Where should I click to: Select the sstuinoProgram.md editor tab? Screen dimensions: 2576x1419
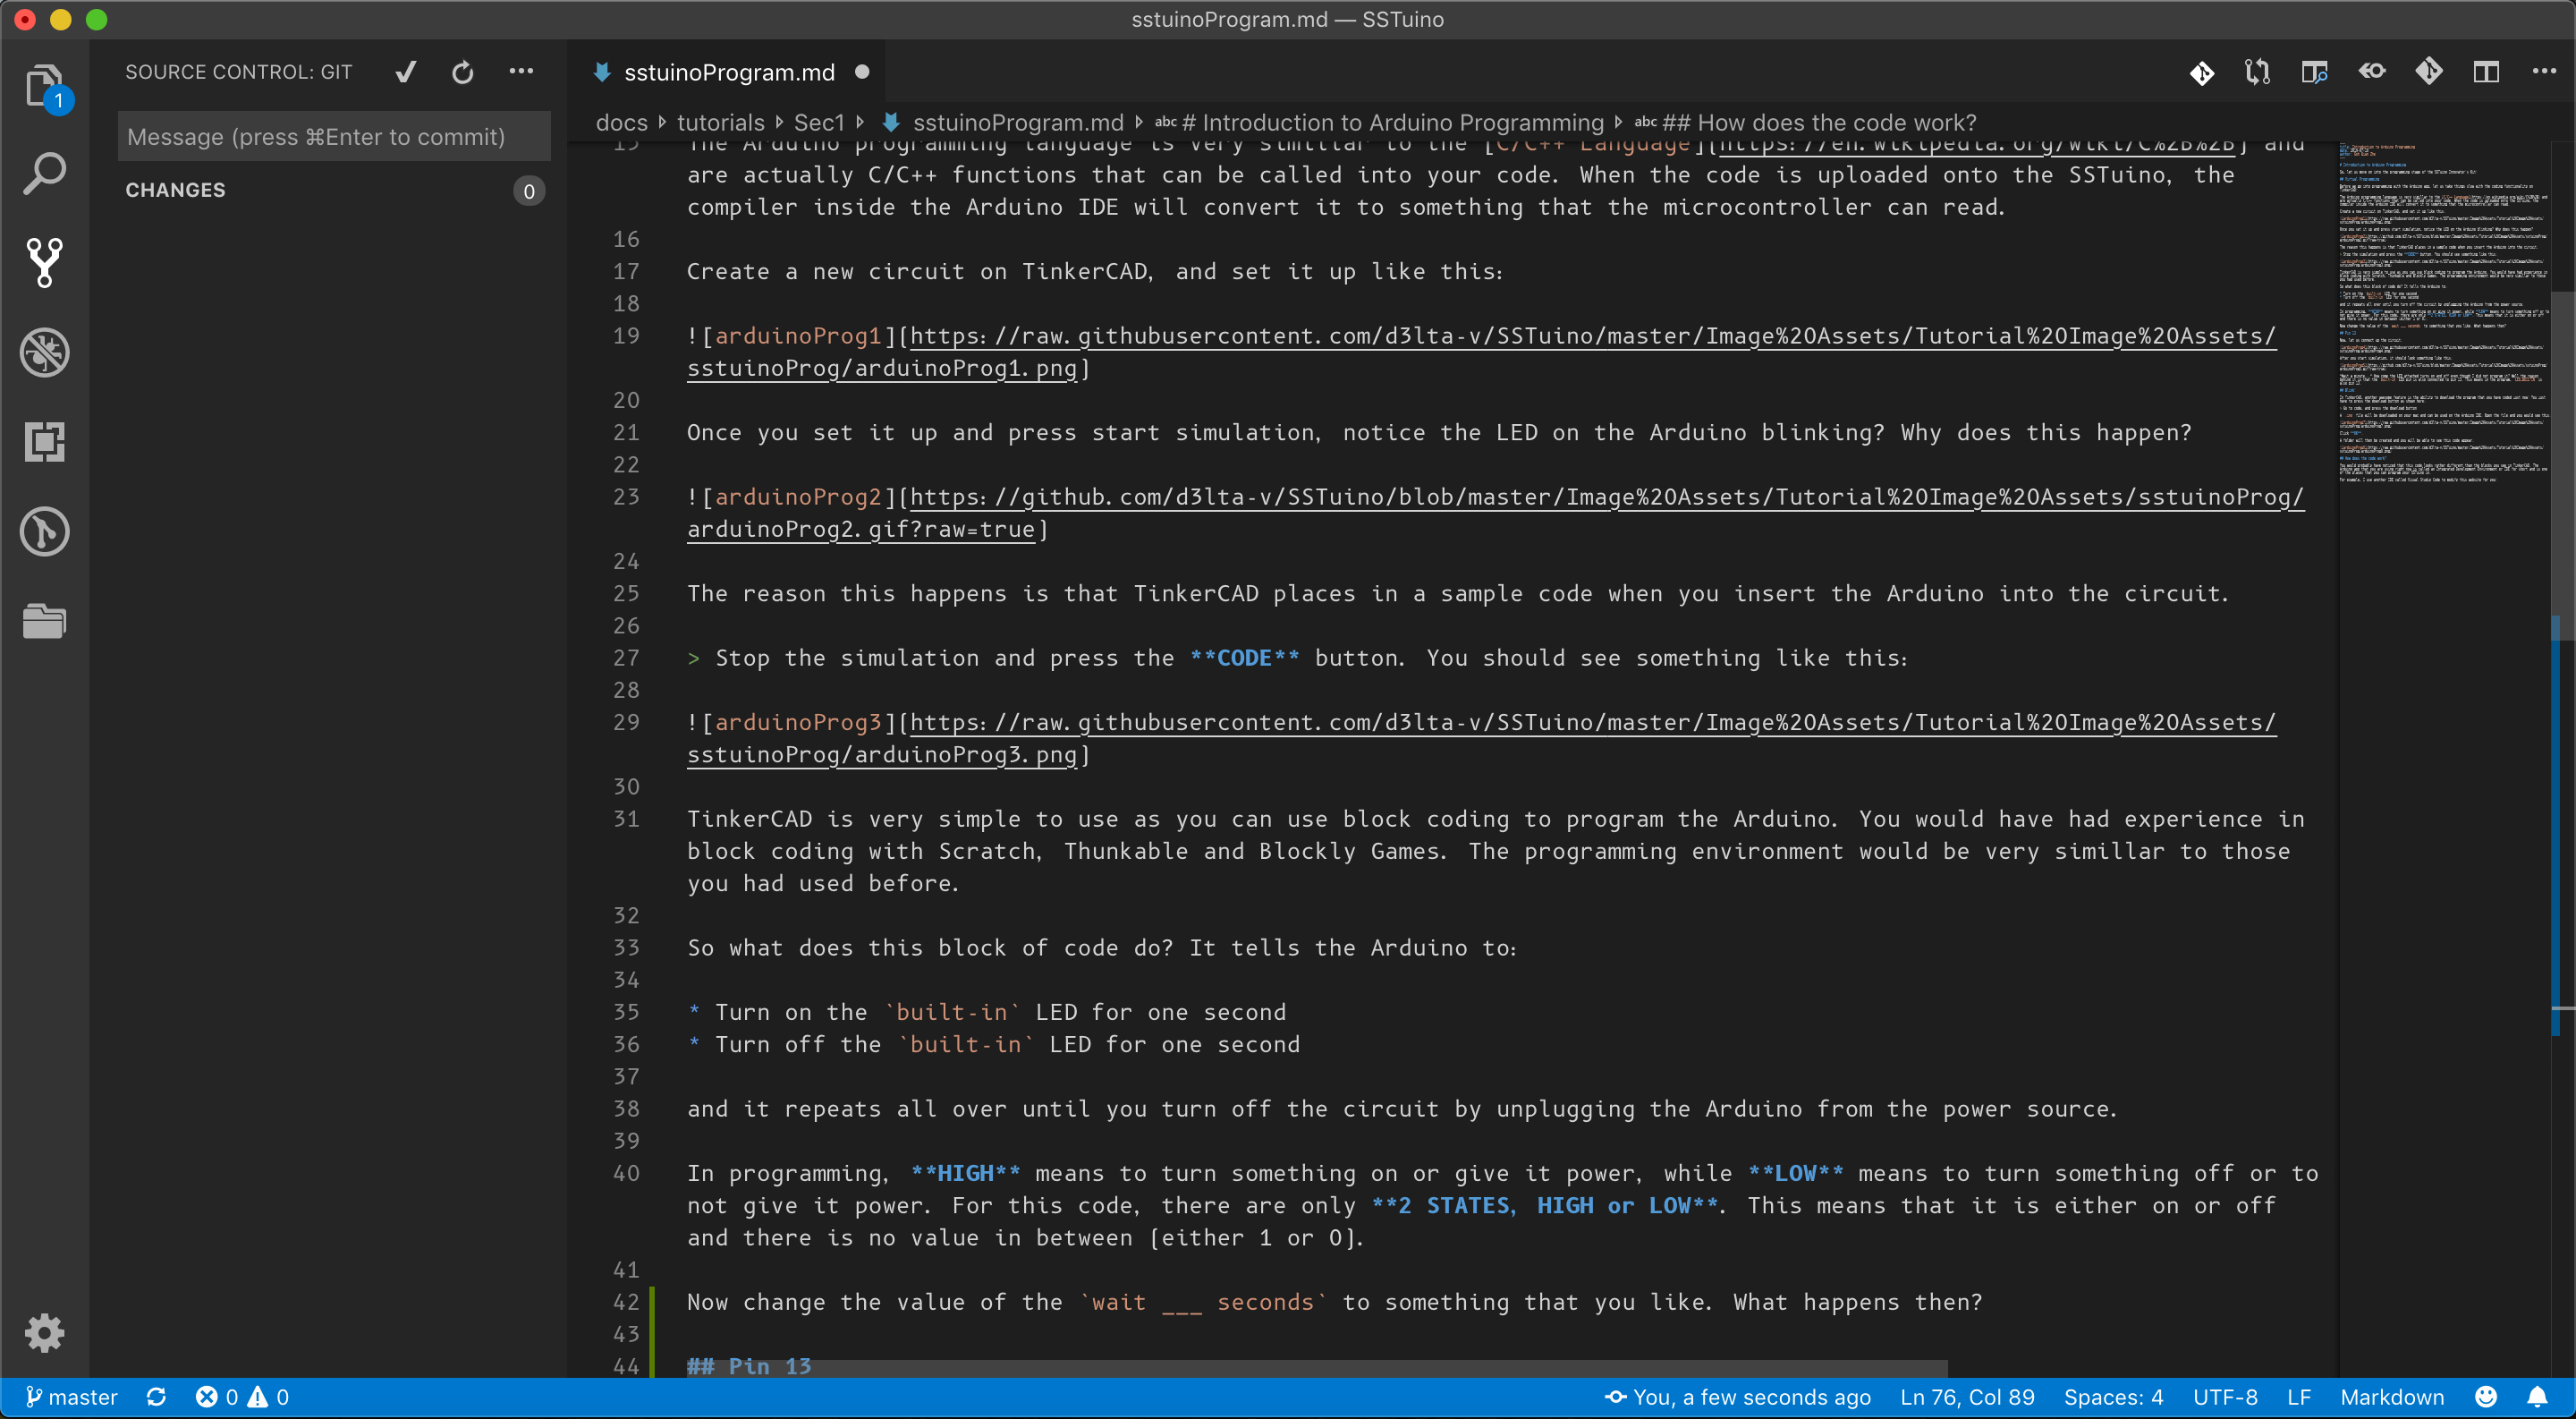click(729, 72)
